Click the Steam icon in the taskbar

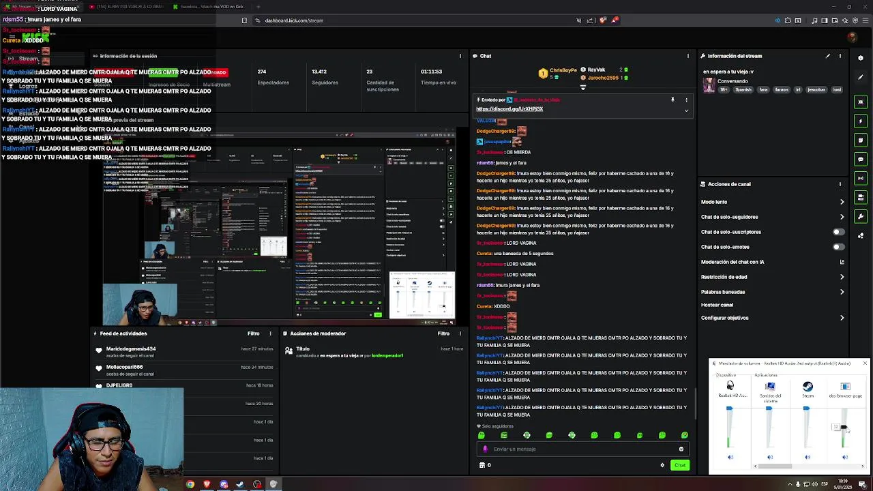click(240, 484)
